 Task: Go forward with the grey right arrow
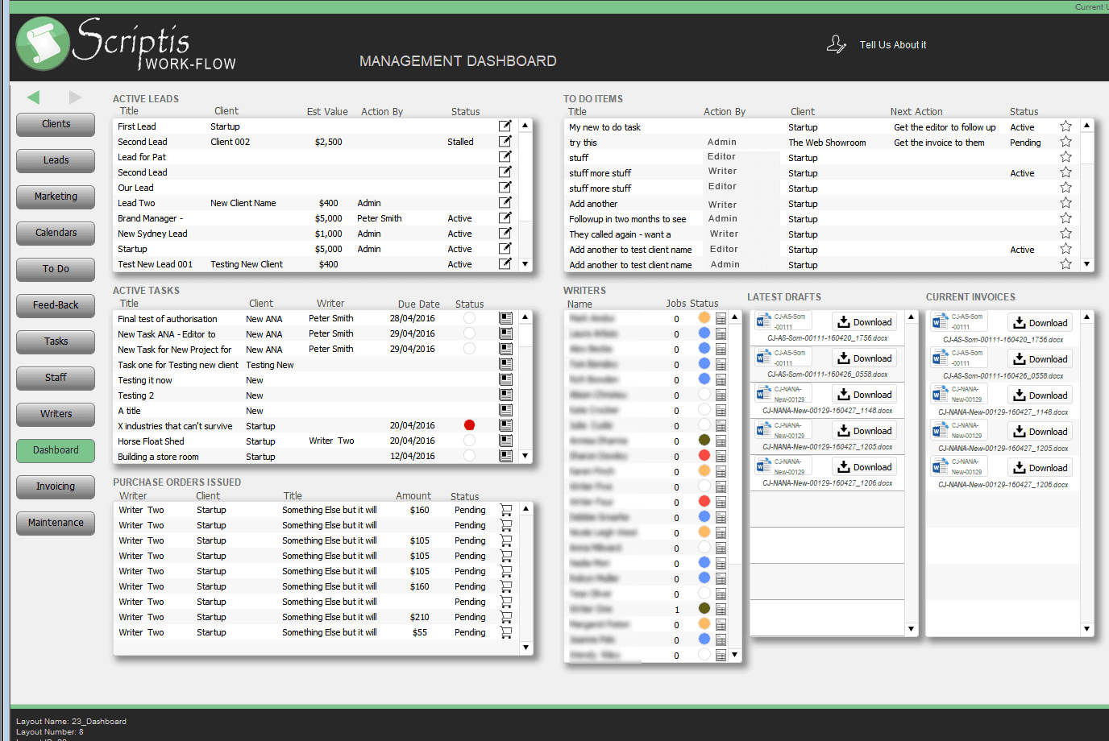tap(75, 97)
